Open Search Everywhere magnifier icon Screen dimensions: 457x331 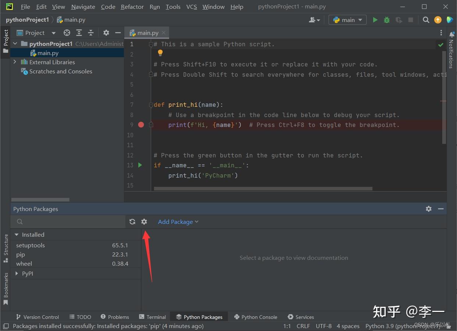pyautogui.click(x=426, y=20)
